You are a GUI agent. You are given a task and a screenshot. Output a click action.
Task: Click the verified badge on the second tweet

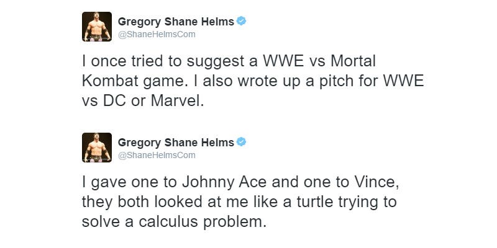click(x=241, y=142)
